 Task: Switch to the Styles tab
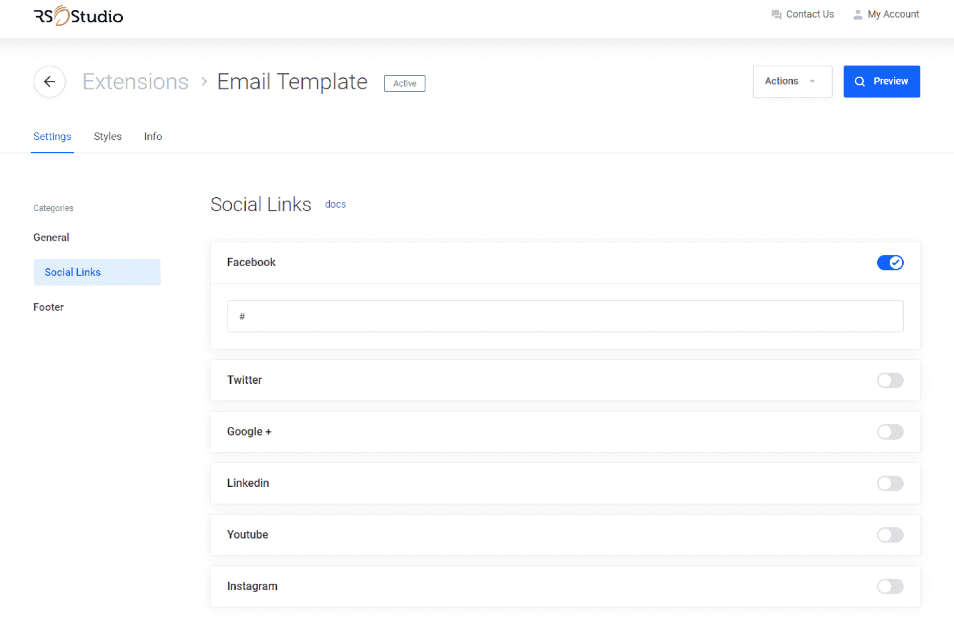pos(107,136)
